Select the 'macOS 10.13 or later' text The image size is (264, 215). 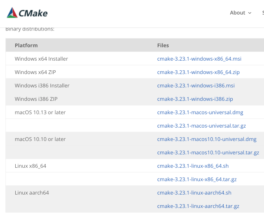coord(40,113)
